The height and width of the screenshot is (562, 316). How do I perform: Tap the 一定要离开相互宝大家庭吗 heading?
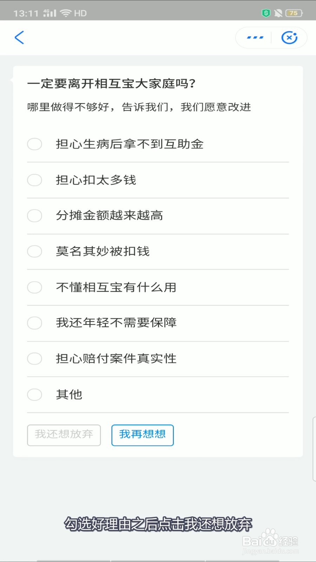[111, 84]
